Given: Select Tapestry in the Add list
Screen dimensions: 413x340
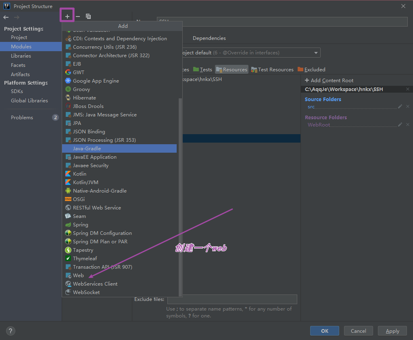Looking at the screenshot, I should (x=119, y=250).
